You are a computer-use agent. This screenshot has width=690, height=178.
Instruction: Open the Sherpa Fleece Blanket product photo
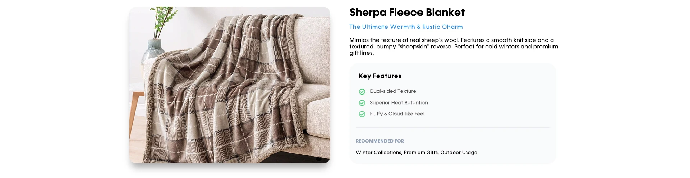(x=230, y=85)
